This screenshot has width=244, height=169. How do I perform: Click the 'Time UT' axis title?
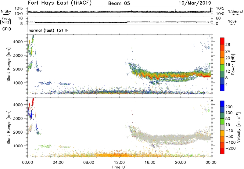[119, 167]
